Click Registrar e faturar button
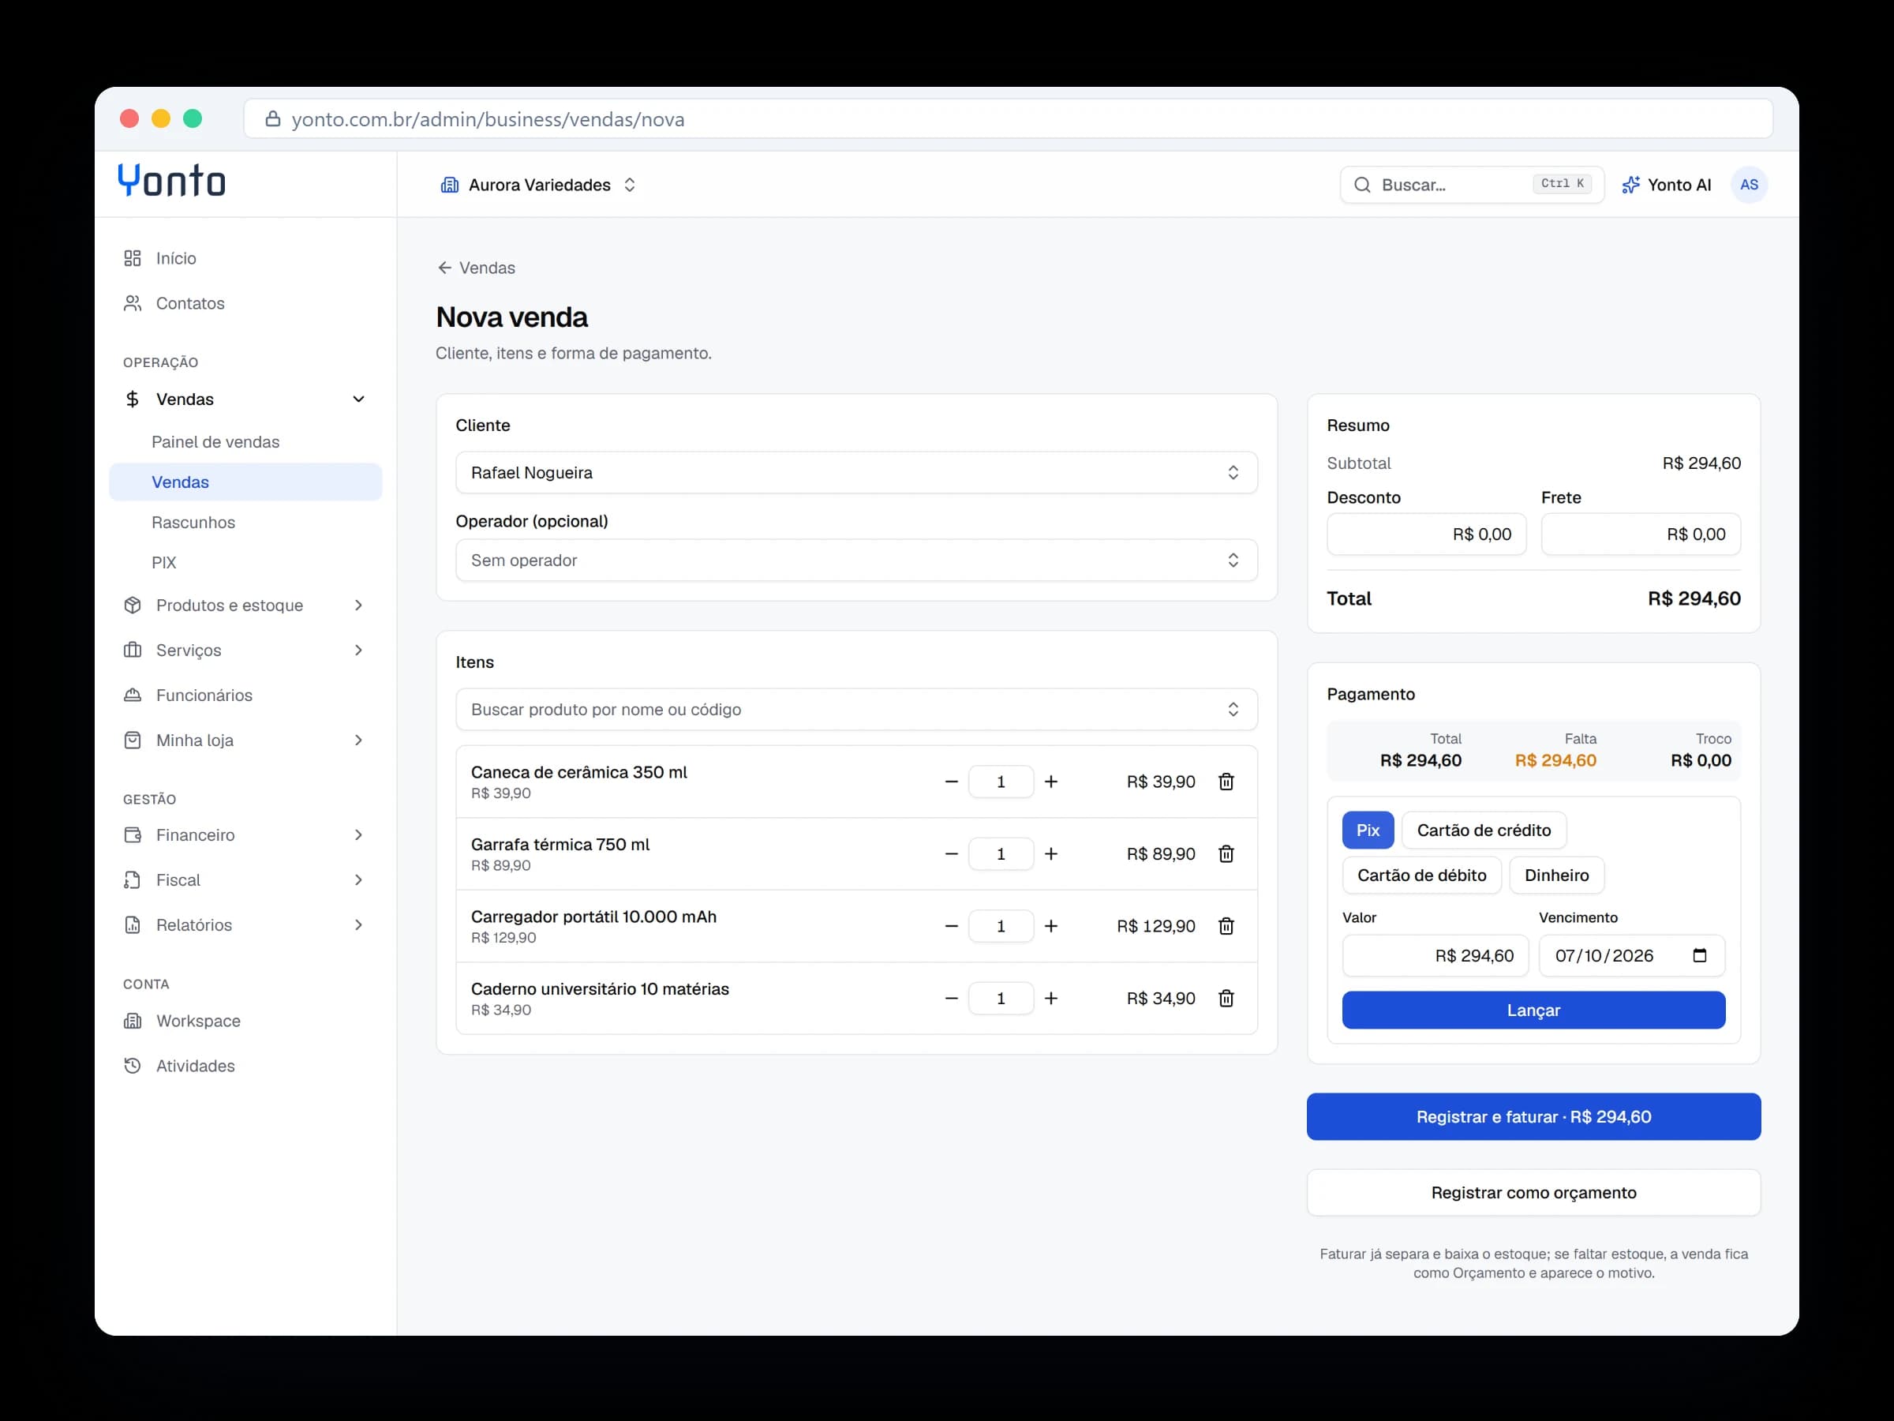This screenshot has height=1421, width=1894. tap(1533, 1117)
